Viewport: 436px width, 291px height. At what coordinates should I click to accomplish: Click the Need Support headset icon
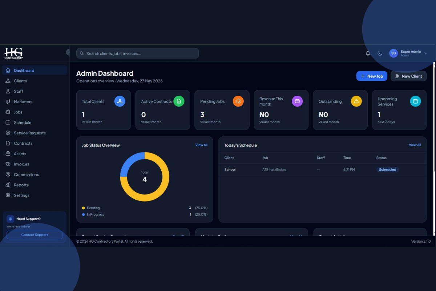(x=10, y=219)
